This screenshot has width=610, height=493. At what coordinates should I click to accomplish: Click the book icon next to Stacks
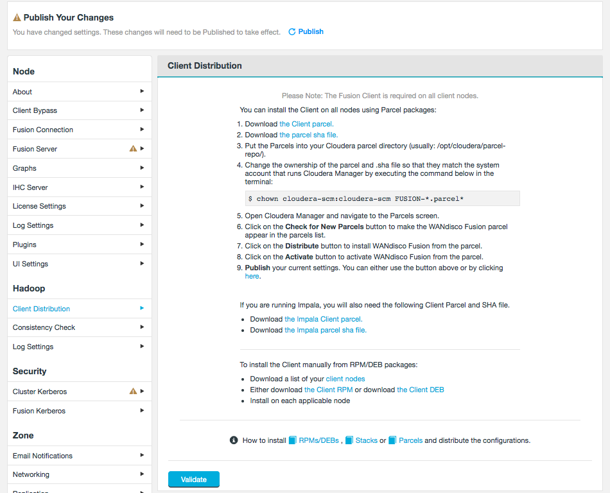(x=349, y=440)
